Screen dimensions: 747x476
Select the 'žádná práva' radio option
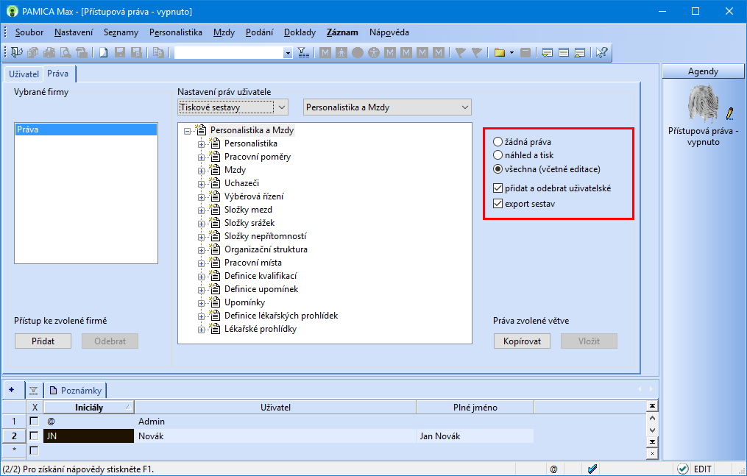coord(498,142)
